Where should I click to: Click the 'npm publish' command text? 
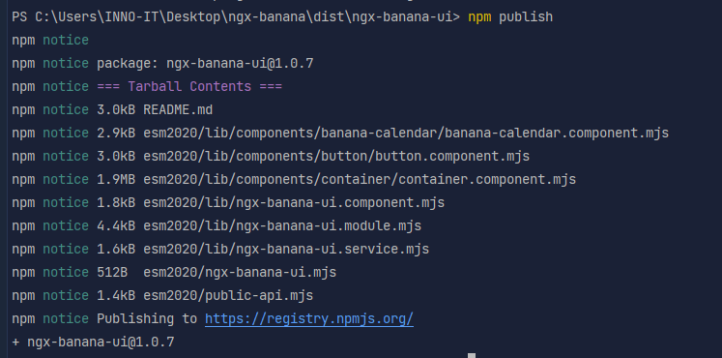[x=510, y=17]
